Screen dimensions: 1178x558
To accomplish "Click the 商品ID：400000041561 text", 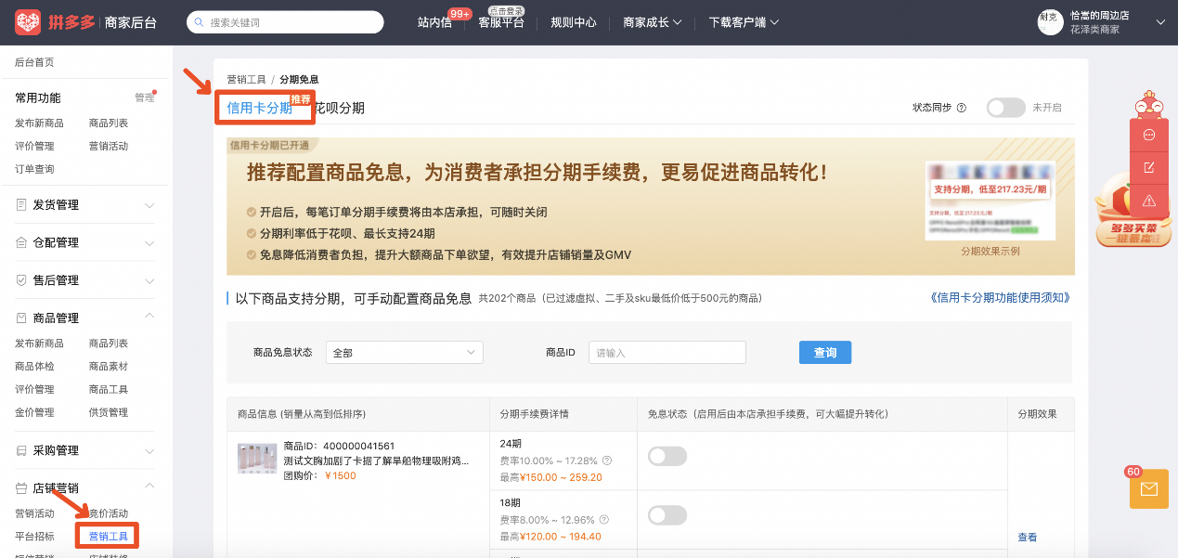I will (339, 446).
